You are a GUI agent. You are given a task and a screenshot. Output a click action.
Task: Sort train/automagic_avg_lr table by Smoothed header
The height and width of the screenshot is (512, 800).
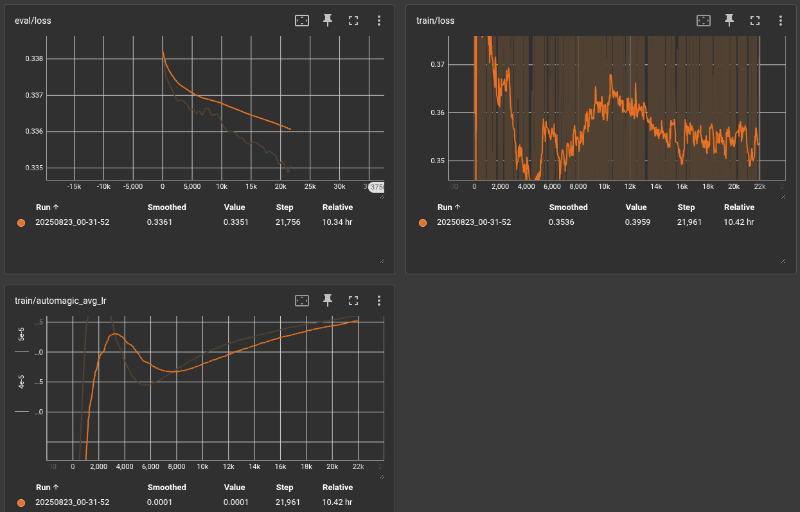click(x=166, y=488)
